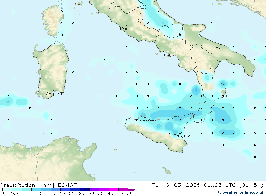
Task: Click the '10' legend scale label
Action: 53,193
